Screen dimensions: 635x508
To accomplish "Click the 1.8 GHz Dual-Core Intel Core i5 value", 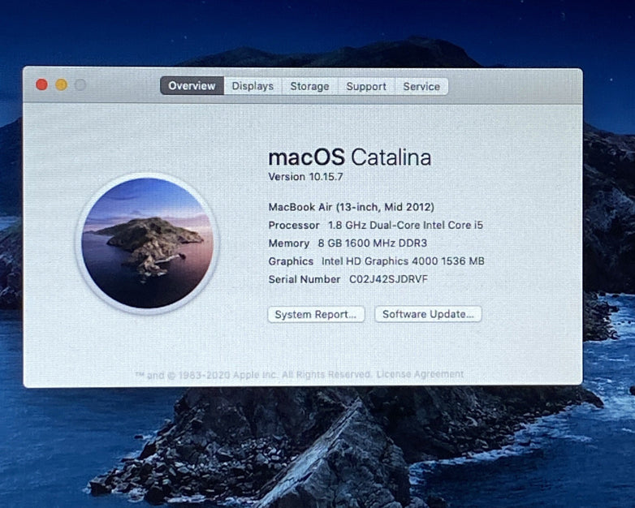I will click(x=405, y=225).
